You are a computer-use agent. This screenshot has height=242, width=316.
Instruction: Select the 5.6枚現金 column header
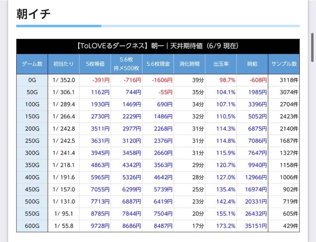pos(158,64)
